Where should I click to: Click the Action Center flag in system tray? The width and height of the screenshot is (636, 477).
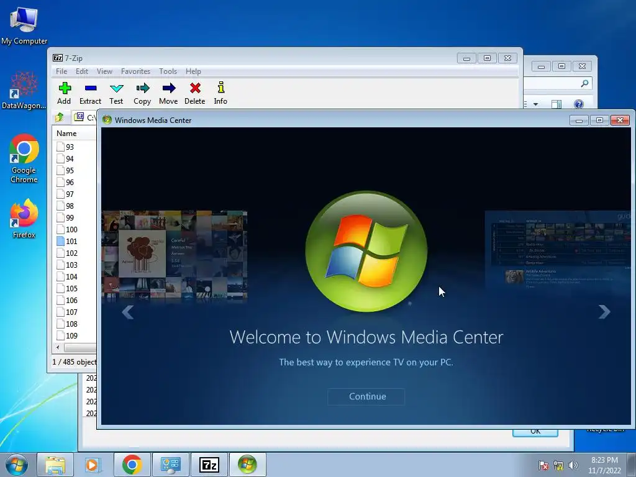click(x=543, y=465)
